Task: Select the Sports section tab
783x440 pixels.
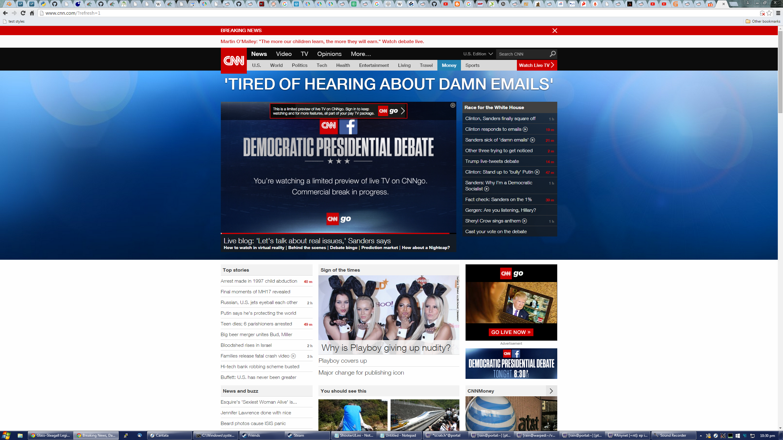Action: tap(472, 65)
